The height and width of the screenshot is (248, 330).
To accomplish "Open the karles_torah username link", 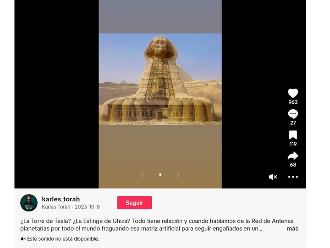I will pos(61,199).
